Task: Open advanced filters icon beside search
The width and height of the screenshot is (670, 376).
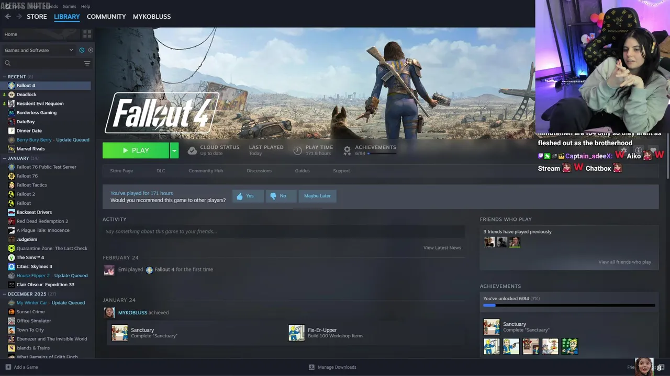Action: click(87, 63)
